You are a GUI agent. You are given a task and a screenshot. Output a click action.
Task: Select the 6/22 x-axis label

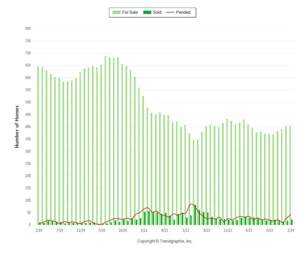pyautogui.click(x=207, y=230)
